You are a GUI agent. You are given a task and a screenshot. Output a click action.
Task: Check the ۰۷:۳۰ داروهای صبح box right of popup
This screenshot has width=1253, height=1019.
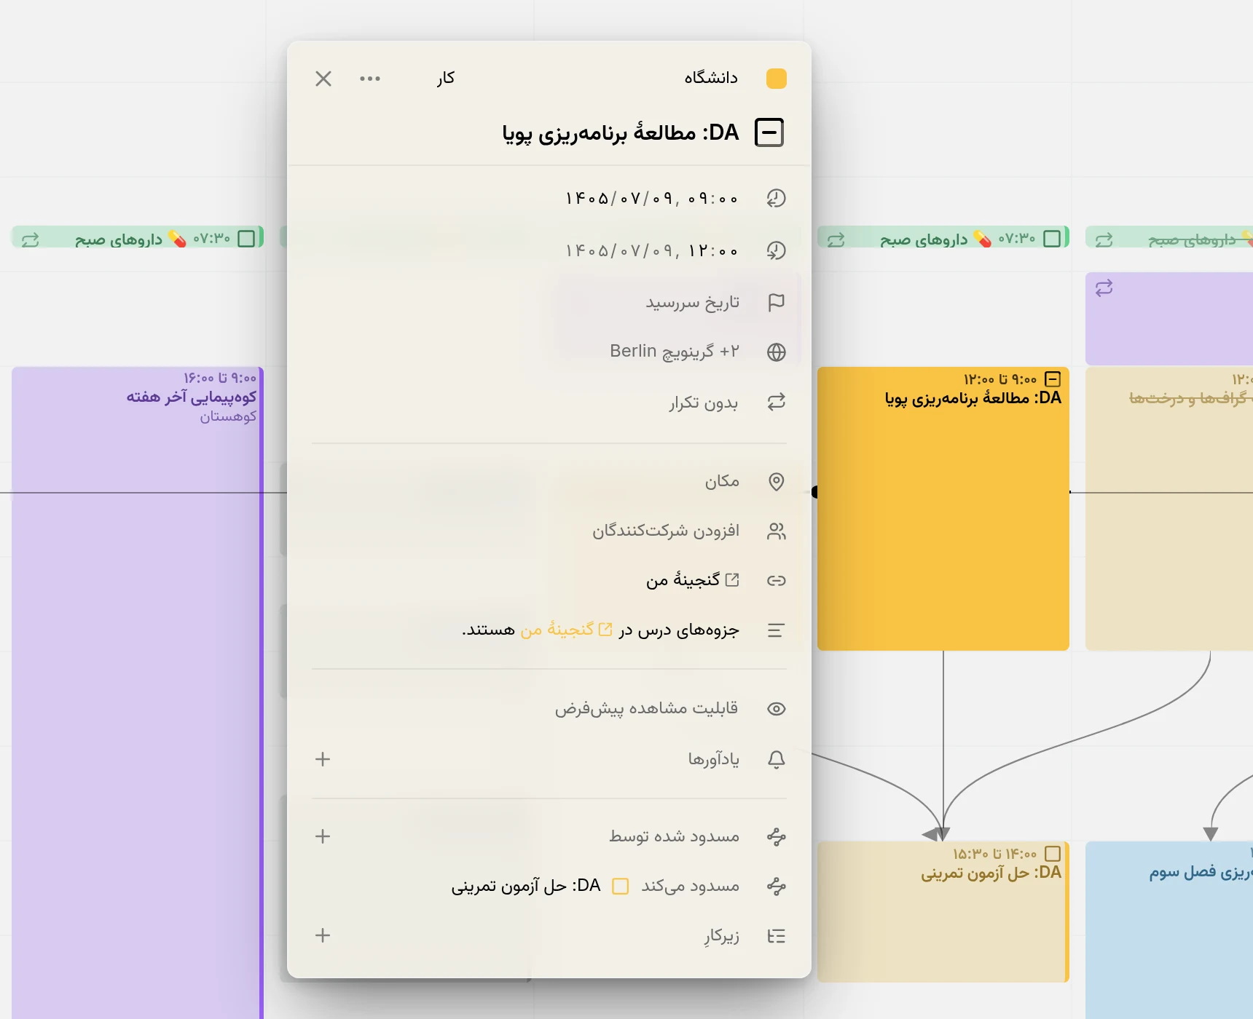[x=1053, y=239]
